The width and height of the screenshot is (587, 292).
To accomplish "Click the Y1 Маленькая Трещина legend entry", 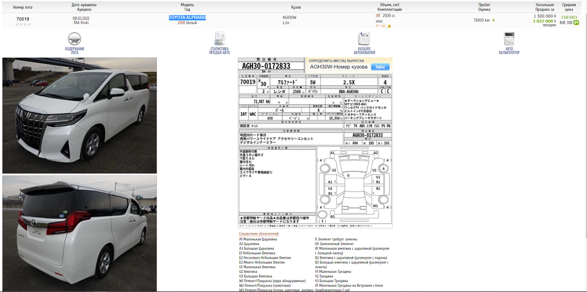I will coord(333,271).
